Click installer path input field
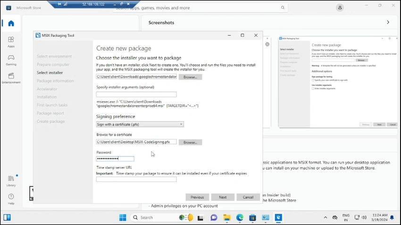The image size is (401, 225). tap(136, 77)
